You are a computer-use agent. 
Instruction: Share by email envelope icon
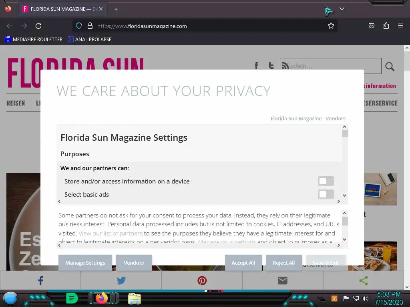[x=283, y=281]
